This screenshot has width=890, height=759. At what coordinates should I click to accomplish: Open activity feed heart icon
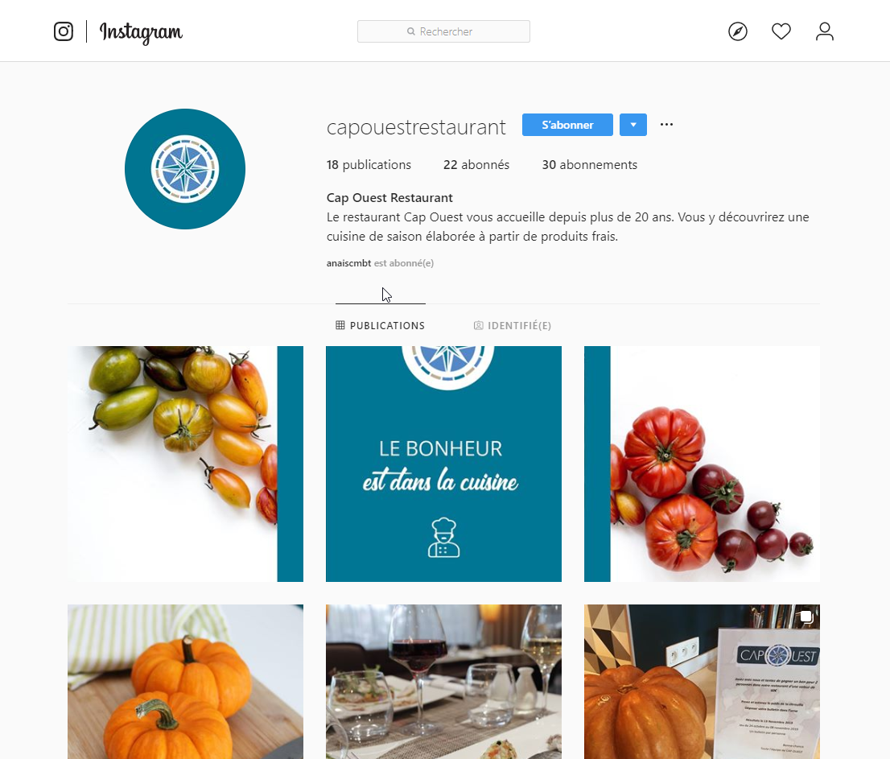781,31
